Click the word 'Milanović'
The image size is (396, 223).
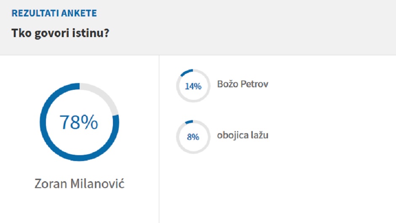pos(97,184)
